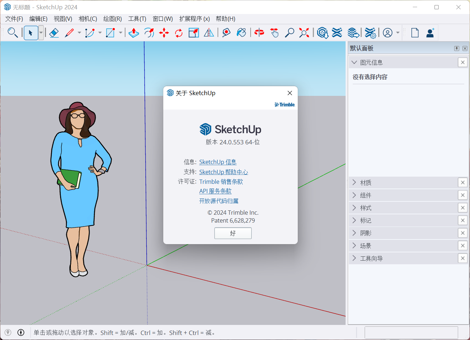The height and width of the screenshot is (340, 470).
Task: Expand the 标记 panel
Action: (x=354, y=220)
